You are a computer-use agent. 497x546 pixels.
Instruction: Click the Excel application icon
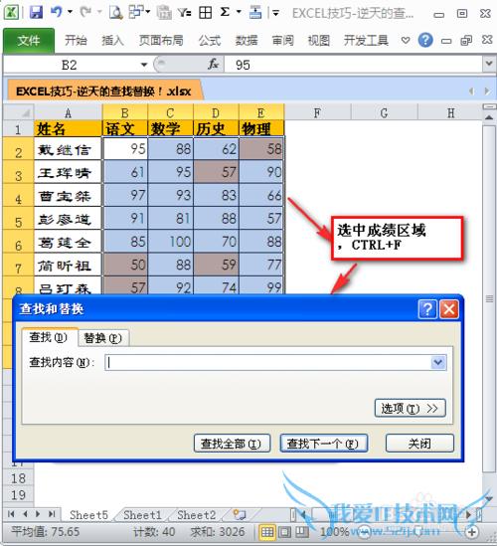[x=11, y=13]
